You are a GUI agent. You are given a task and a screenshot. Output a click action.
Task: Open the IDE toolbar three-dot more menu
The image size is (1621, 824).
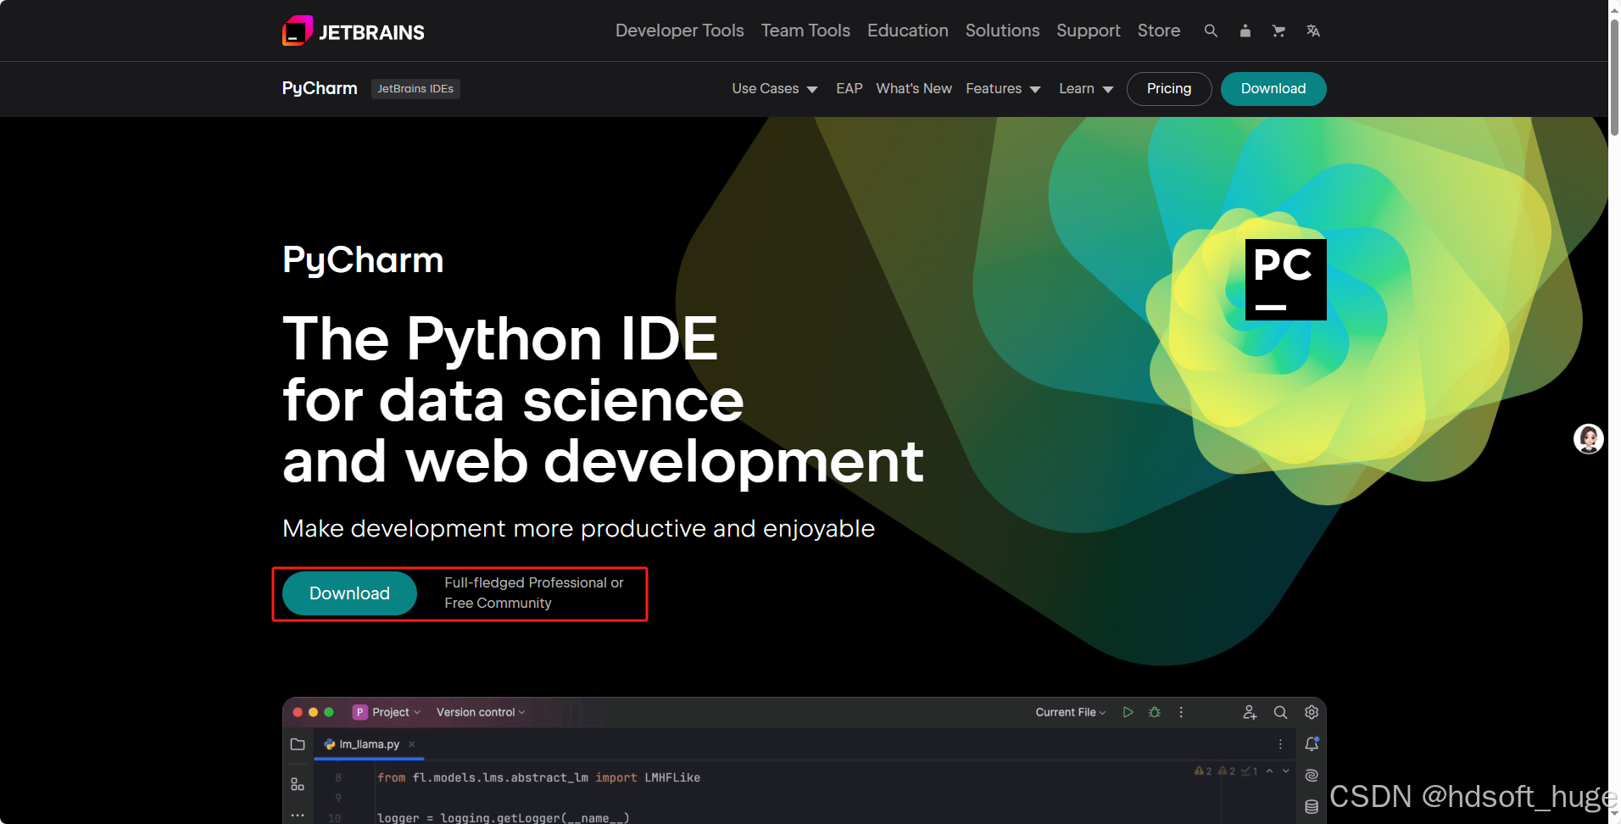1181,712
